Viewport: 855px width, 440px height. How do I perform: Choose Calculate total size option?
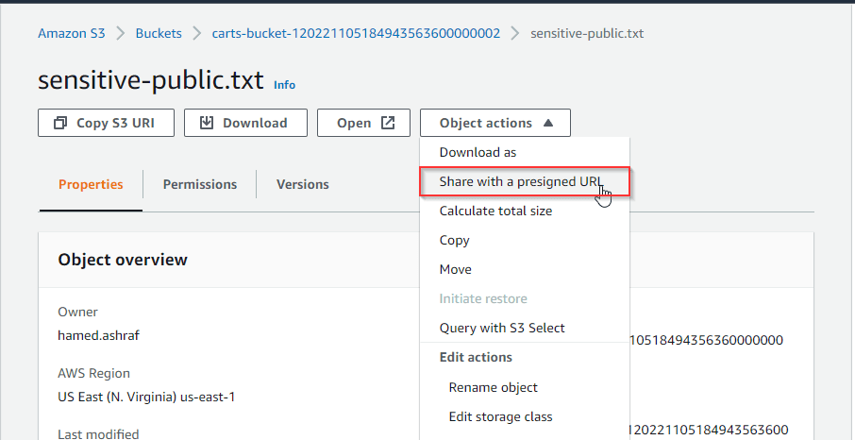point(495,211)
